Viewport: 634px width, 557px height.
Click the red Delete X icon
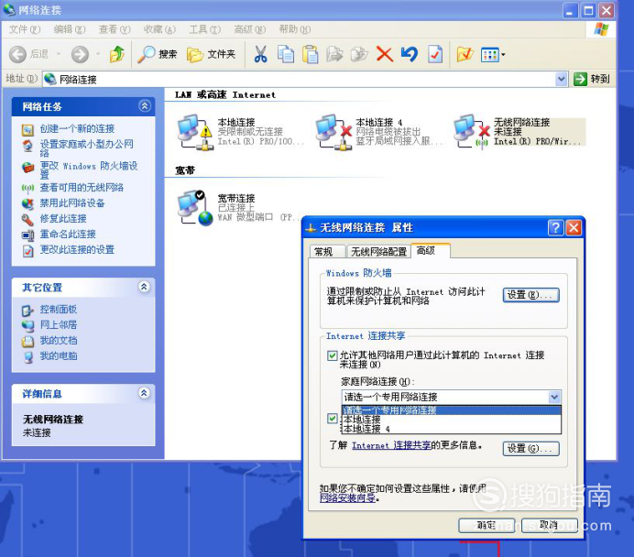point(385,54)
